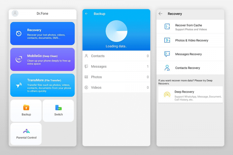The height and width of the screenshot is (155, 233).
Task: Choose Contacts Recovery option
Action: tap(190, 68)
